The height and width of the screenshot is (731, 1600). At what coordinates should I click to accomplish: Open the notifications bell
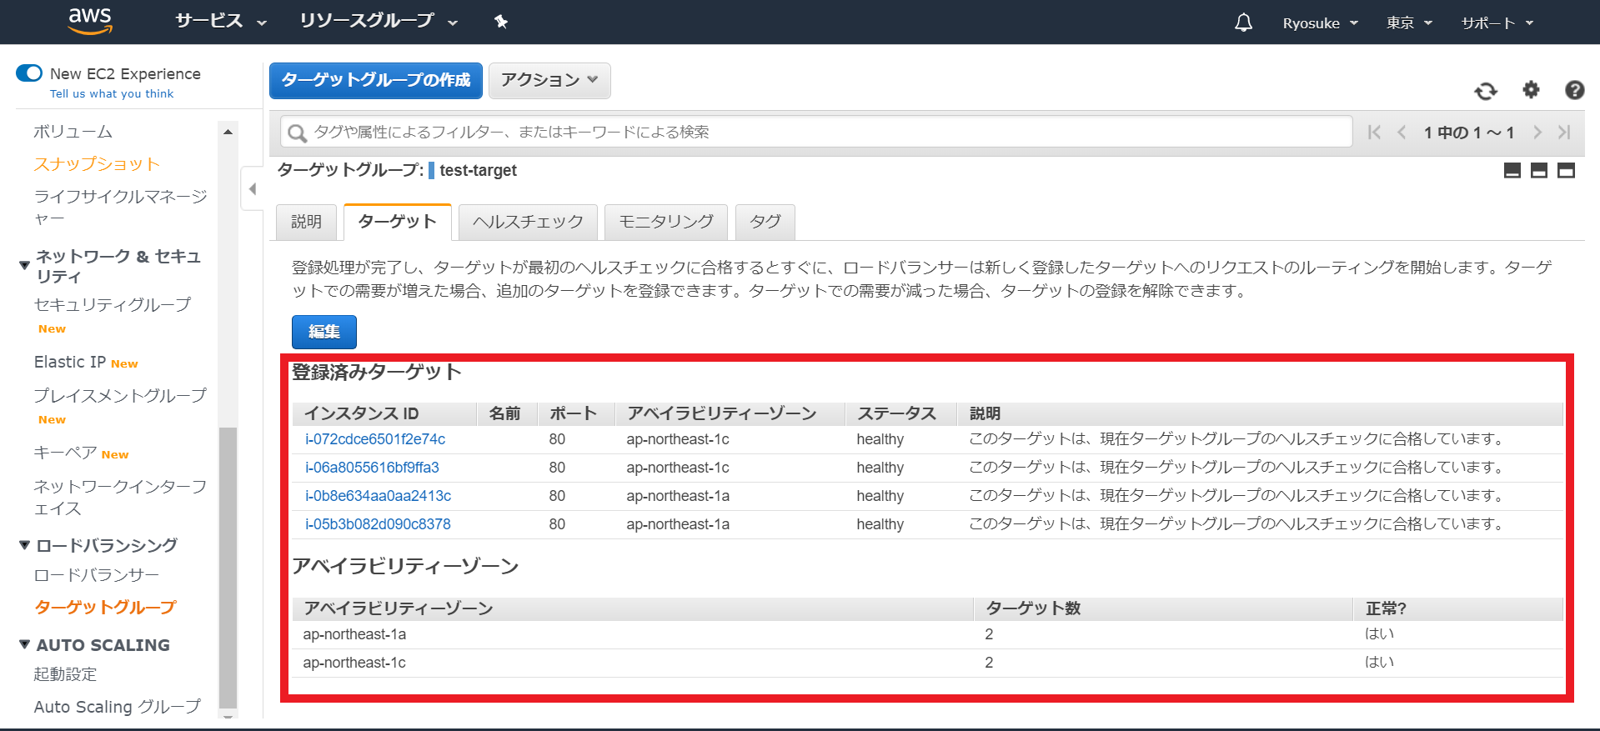1243,23
